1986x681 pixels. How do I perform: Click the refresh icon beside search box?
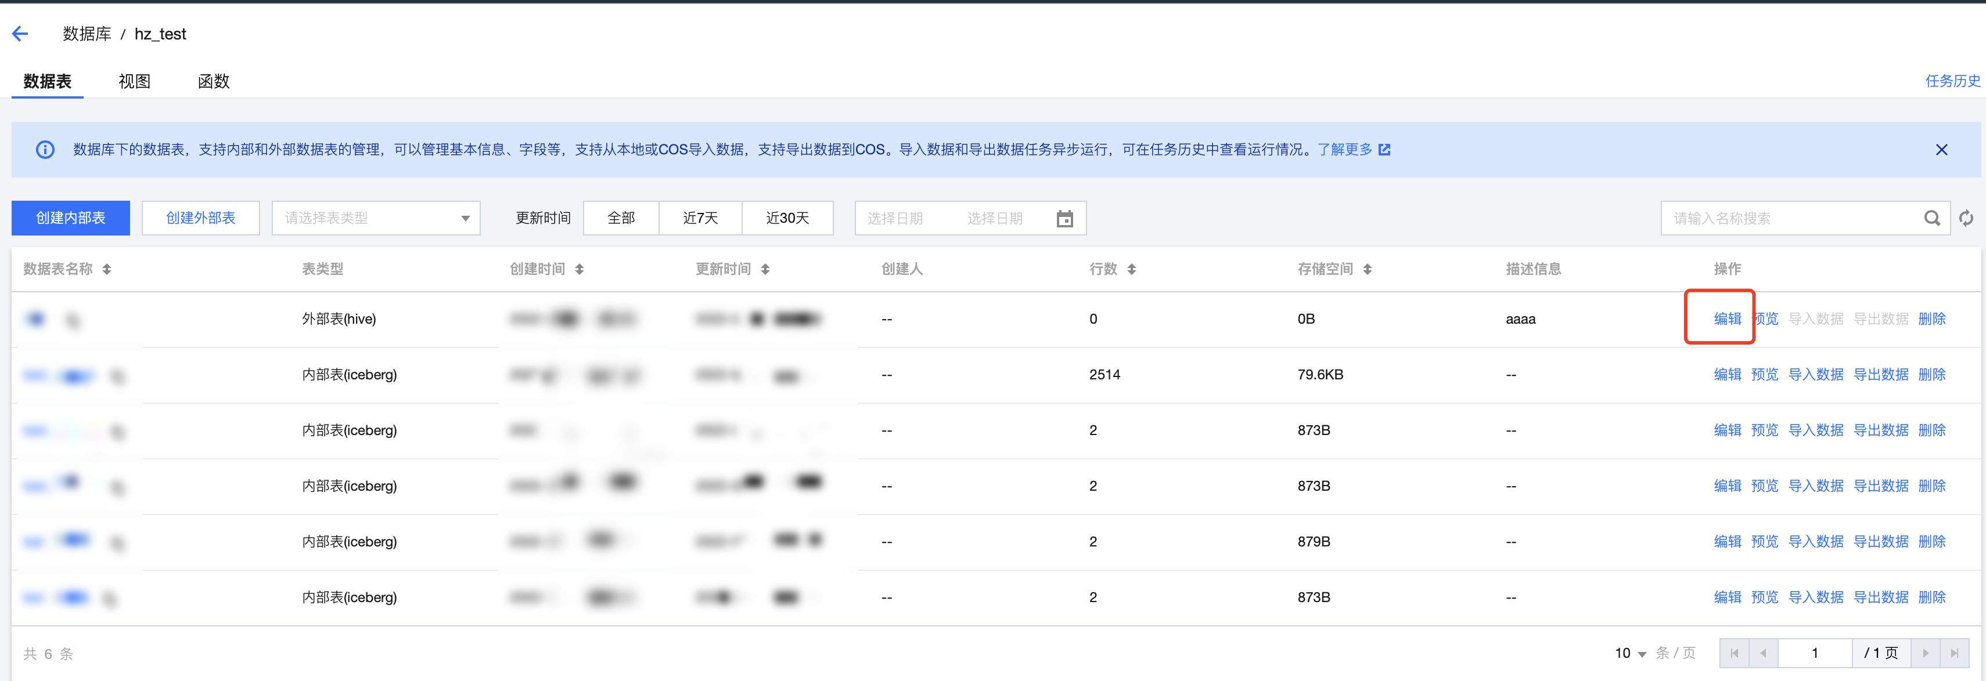point(1966,218)
